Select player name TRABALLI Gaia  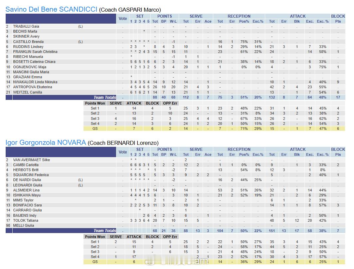pyautogui.click(x=26, y=26)
